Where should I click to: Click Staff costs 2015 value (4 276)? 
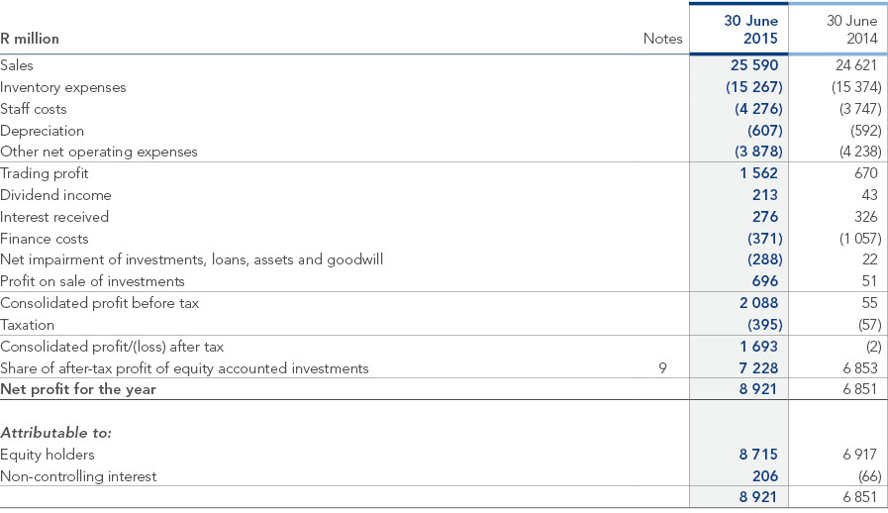(758, 109)
